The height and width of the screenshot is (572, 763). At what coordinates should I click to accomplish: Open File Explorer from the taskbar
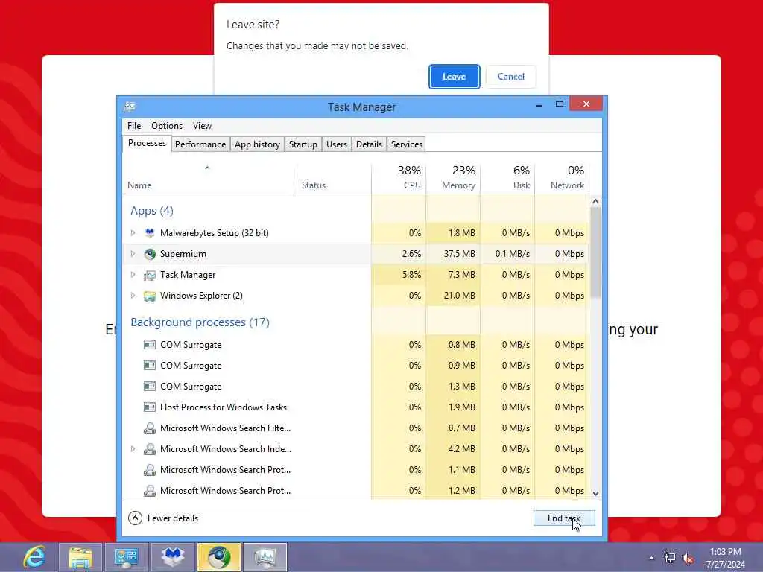[80, 557]
